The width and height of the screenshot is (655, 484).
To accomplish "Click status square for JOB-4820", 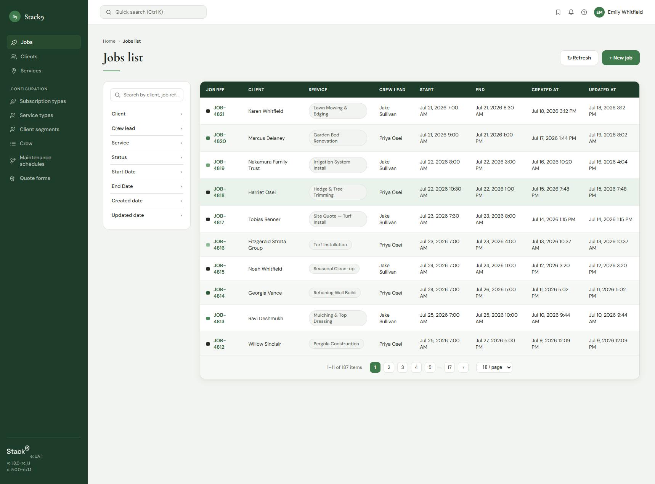I will click(208, 138).
